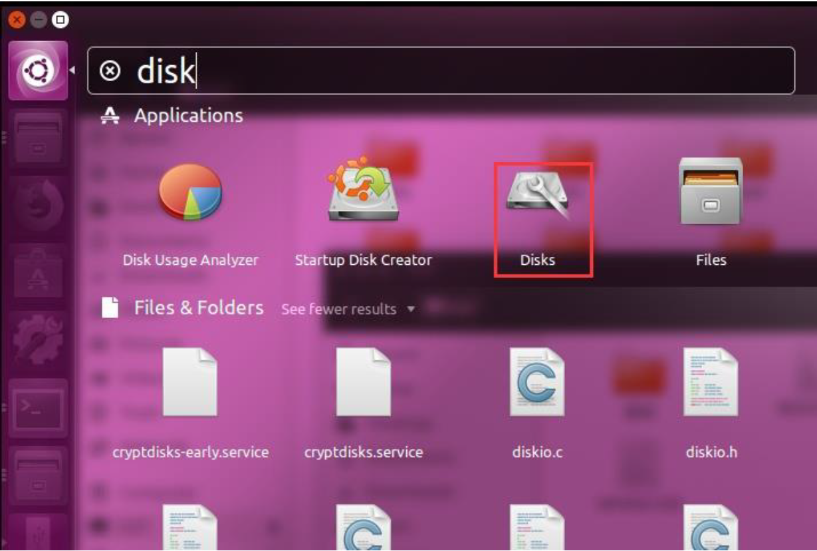Click the cryptdisks.service file name
Viewport: 817px width, 551px height.
(364, 453)
